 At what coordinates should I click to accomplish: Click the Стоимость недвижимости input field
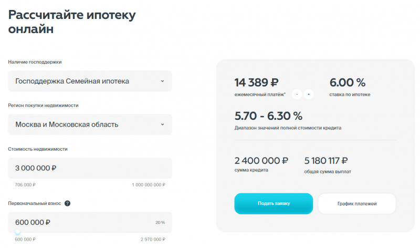(90, 168)
